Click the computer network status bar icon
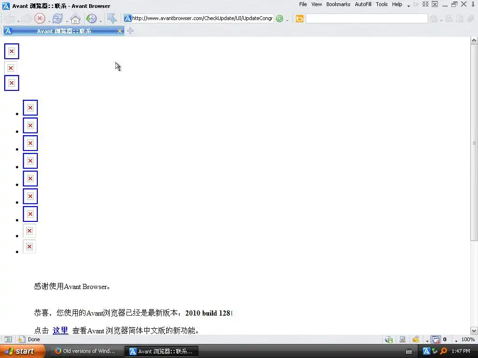Image resolution: width=478 pixels, height=358 pixels. (402, 339)
